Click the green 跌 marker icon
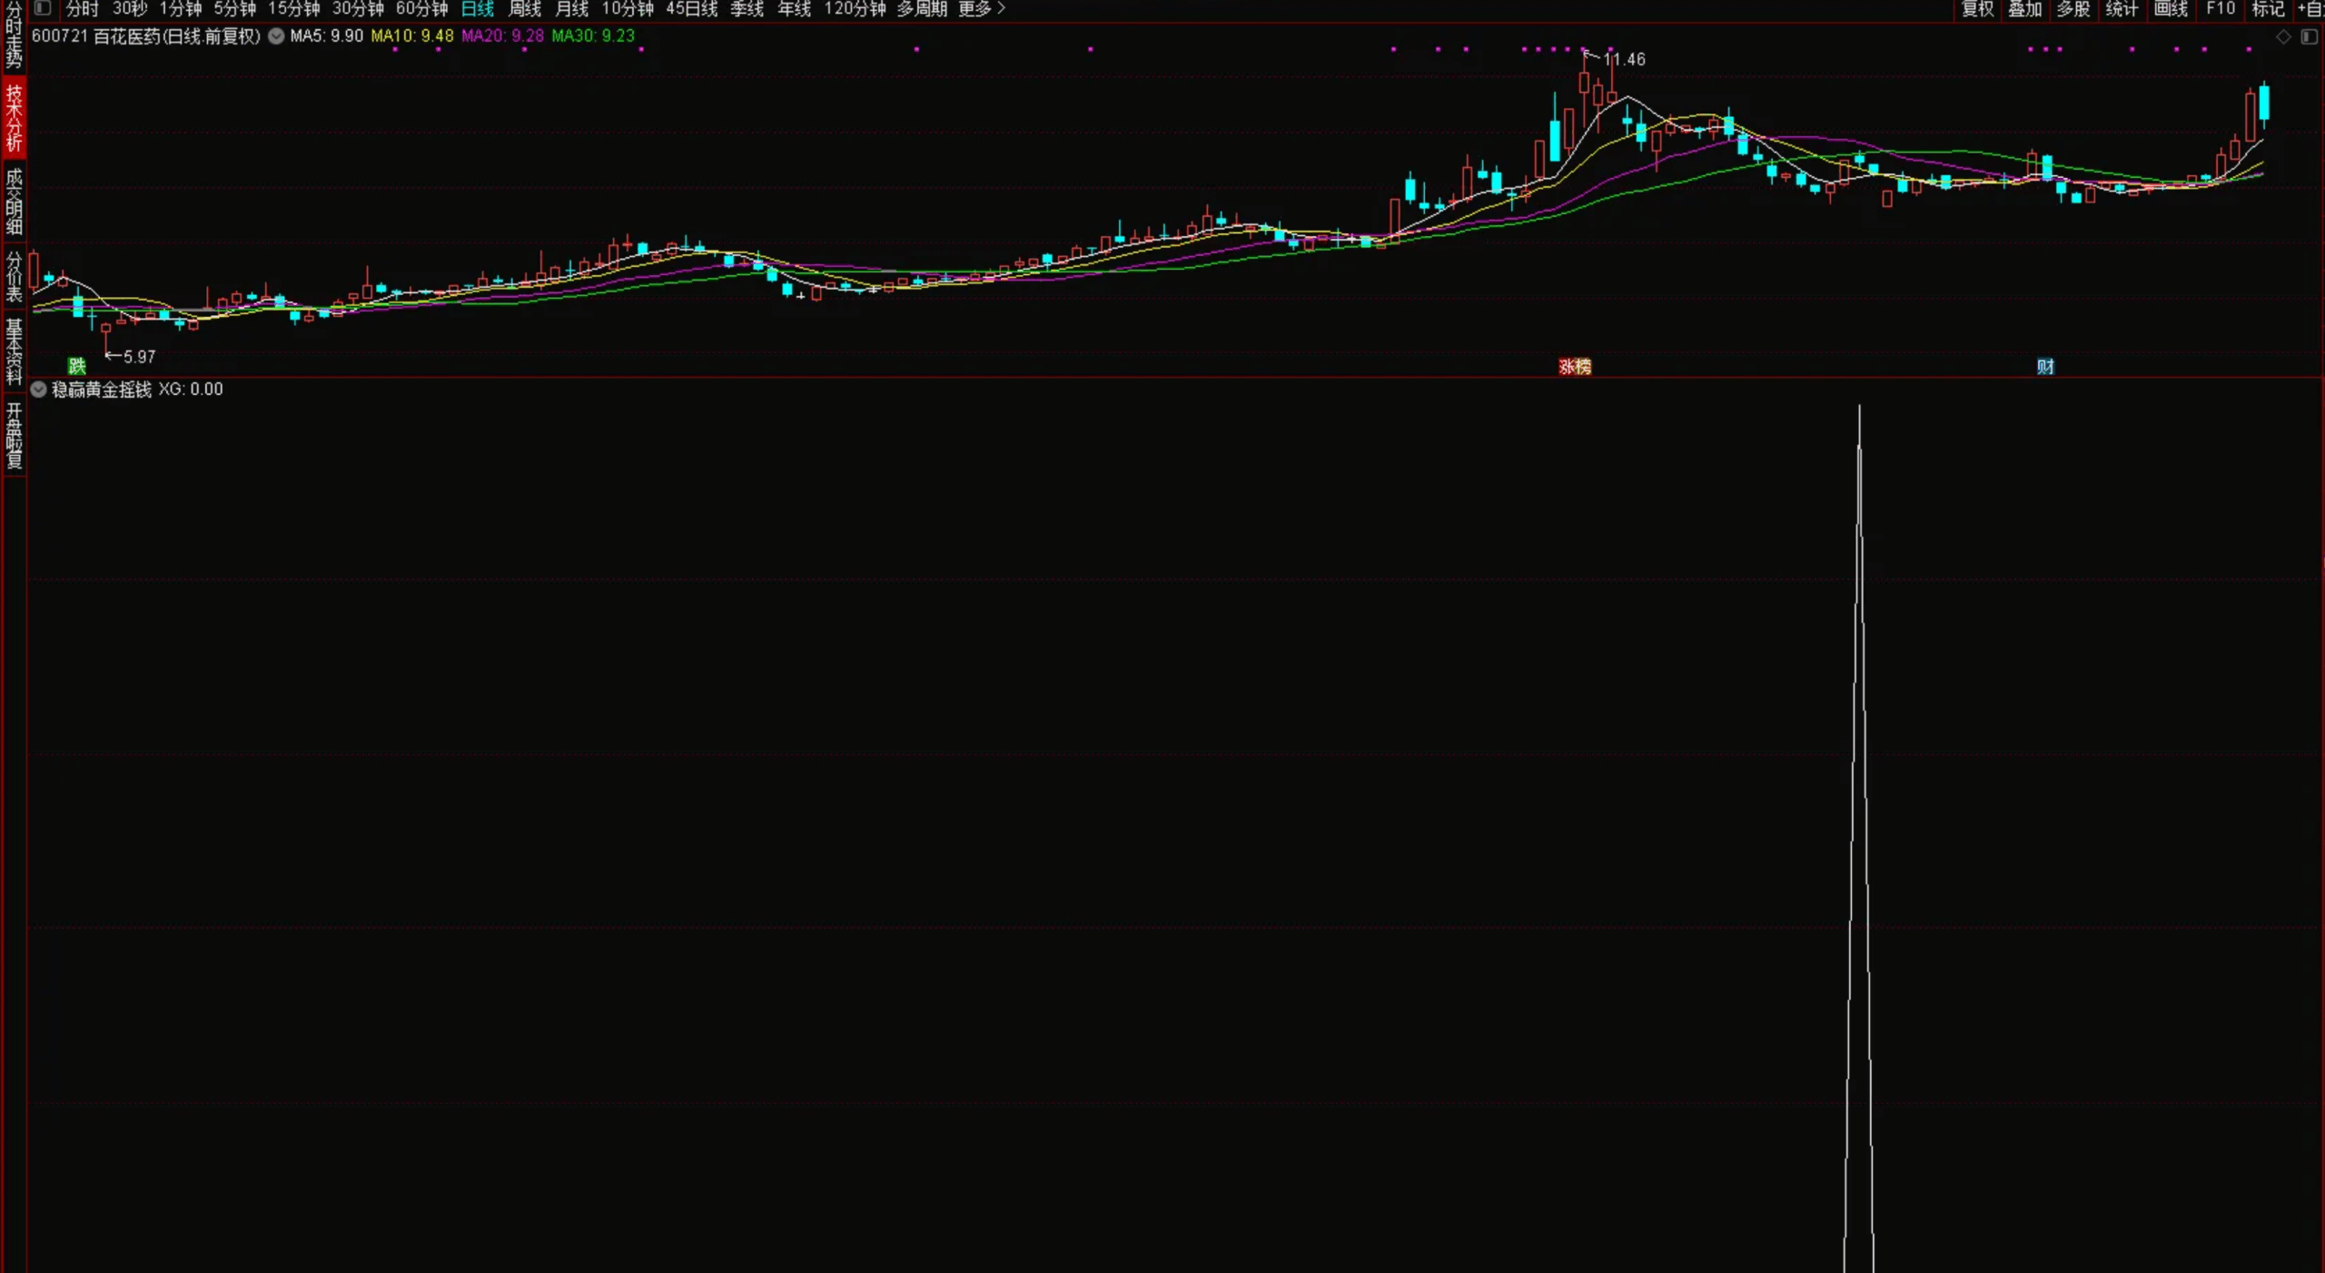The image size is (2325, 1273). click(x=77, y=366)
